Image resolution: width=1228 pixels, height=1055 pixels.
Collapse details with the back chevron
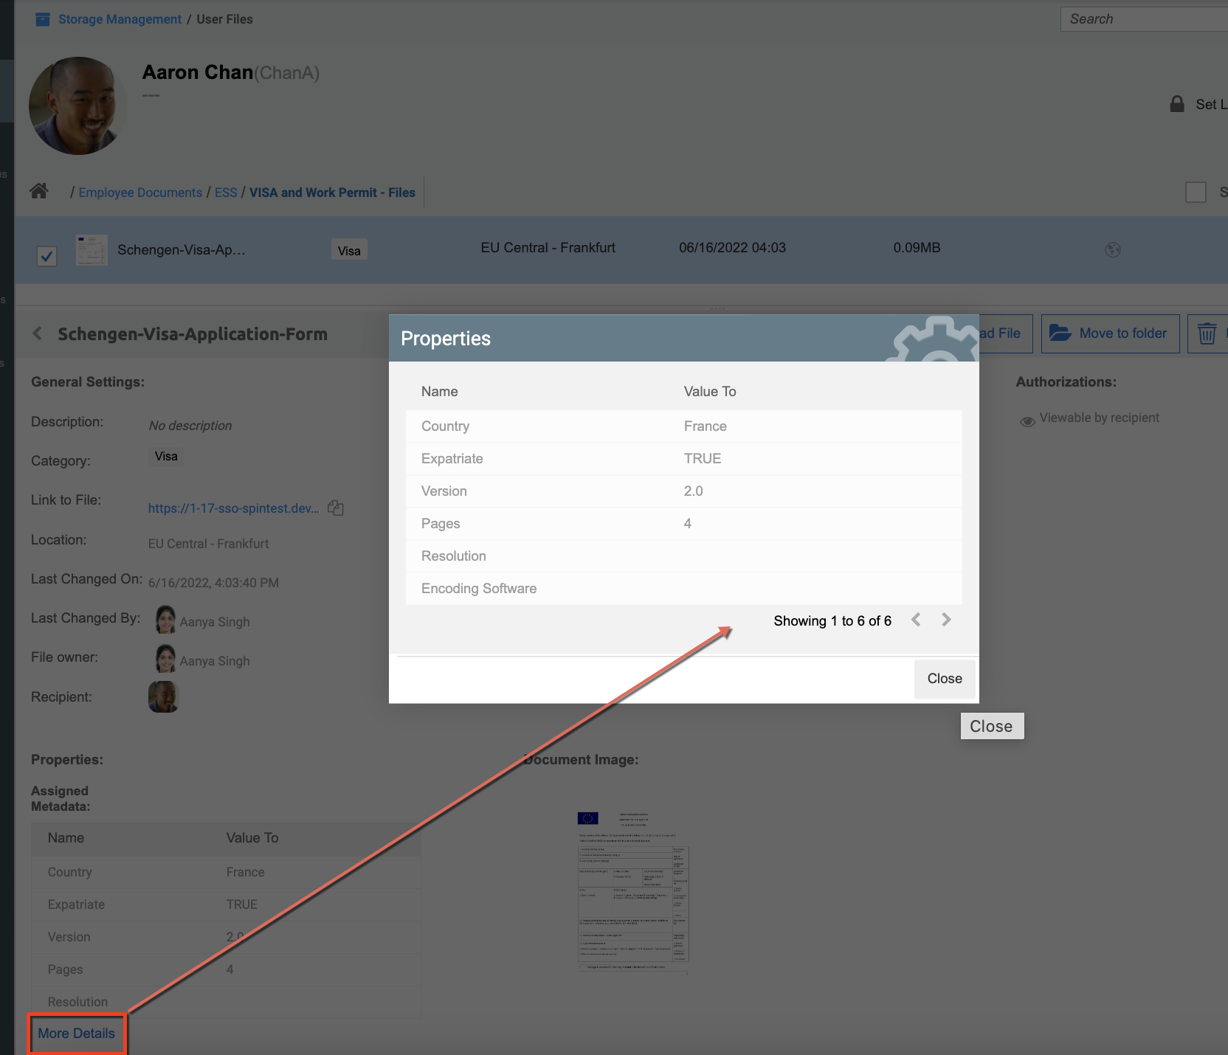coord(38,334)
